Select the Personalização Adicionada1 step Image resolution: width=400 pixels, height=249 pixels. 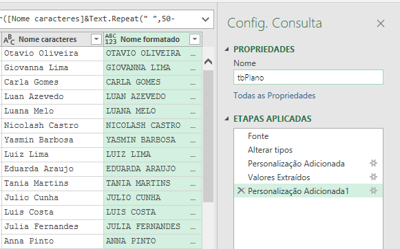coord(308,191)
